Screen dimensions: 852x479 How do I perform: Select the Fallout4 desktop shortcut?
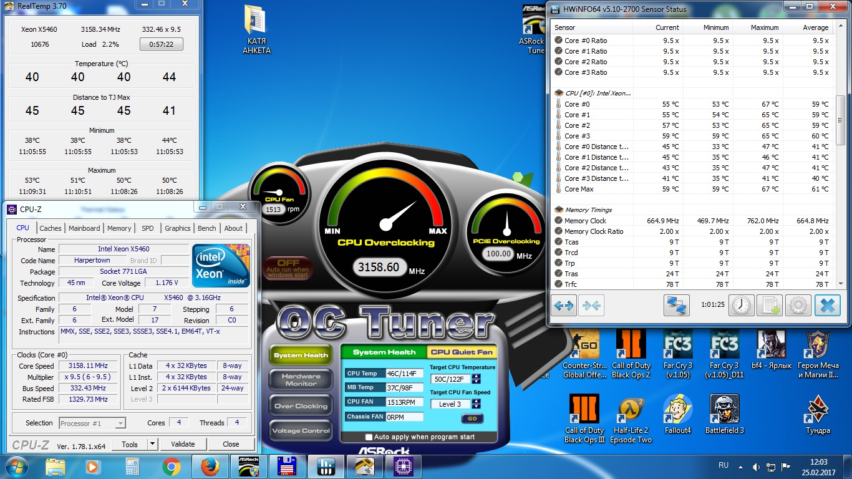(x=677, y=414)
